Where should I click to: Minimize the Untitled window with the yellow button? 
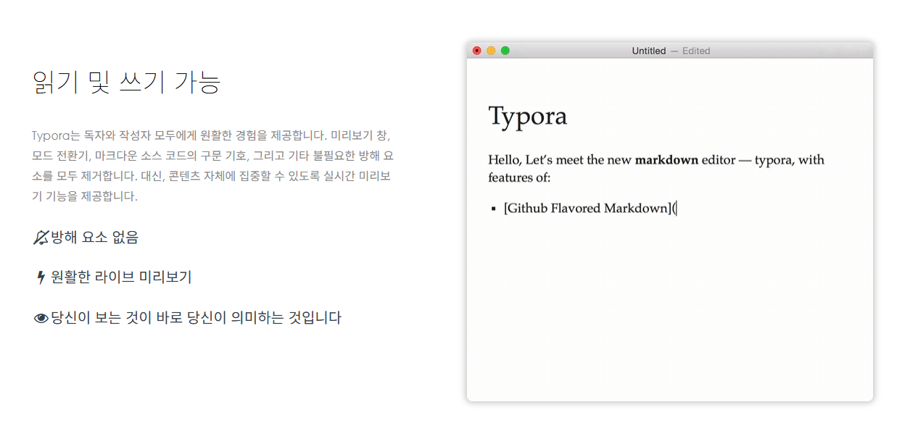coord(491,51)
